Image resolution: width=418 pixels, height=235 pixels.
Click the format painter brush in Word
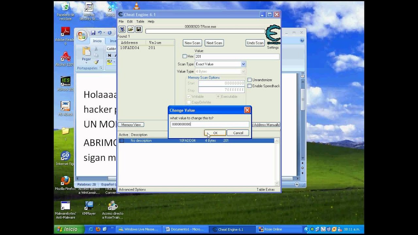point(96,62)
